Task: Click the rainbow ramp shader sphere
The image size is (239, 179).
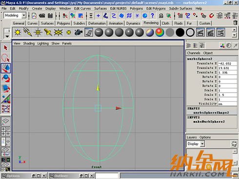Action: pos(160,32)
